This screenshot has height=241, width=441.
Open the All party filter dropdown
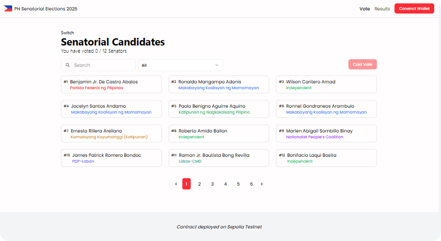tap(180, 65)
